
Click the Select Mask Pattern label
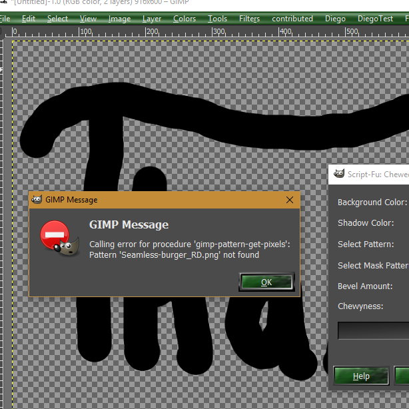373,266
